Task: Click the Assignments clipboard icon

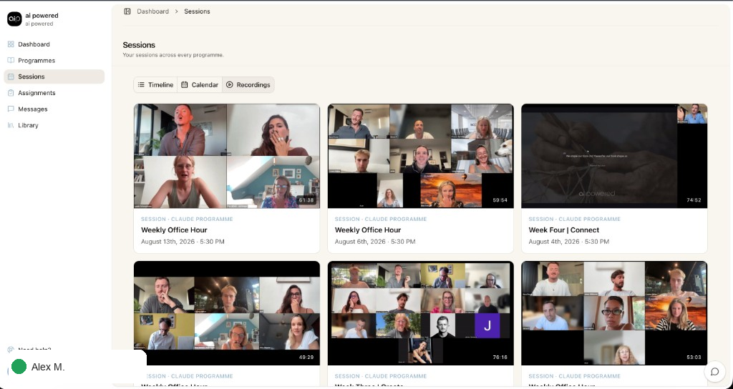Action: pyautogui.click(x=11, y=93)
